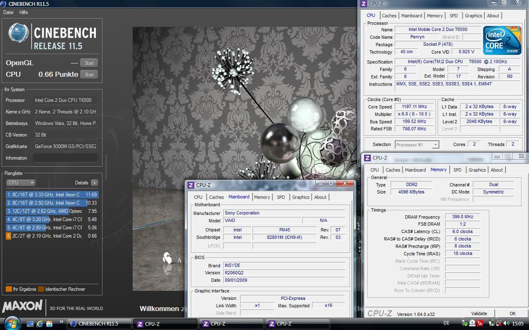Click the Show Desktop quick launch icon

click(x=30, y=324)
